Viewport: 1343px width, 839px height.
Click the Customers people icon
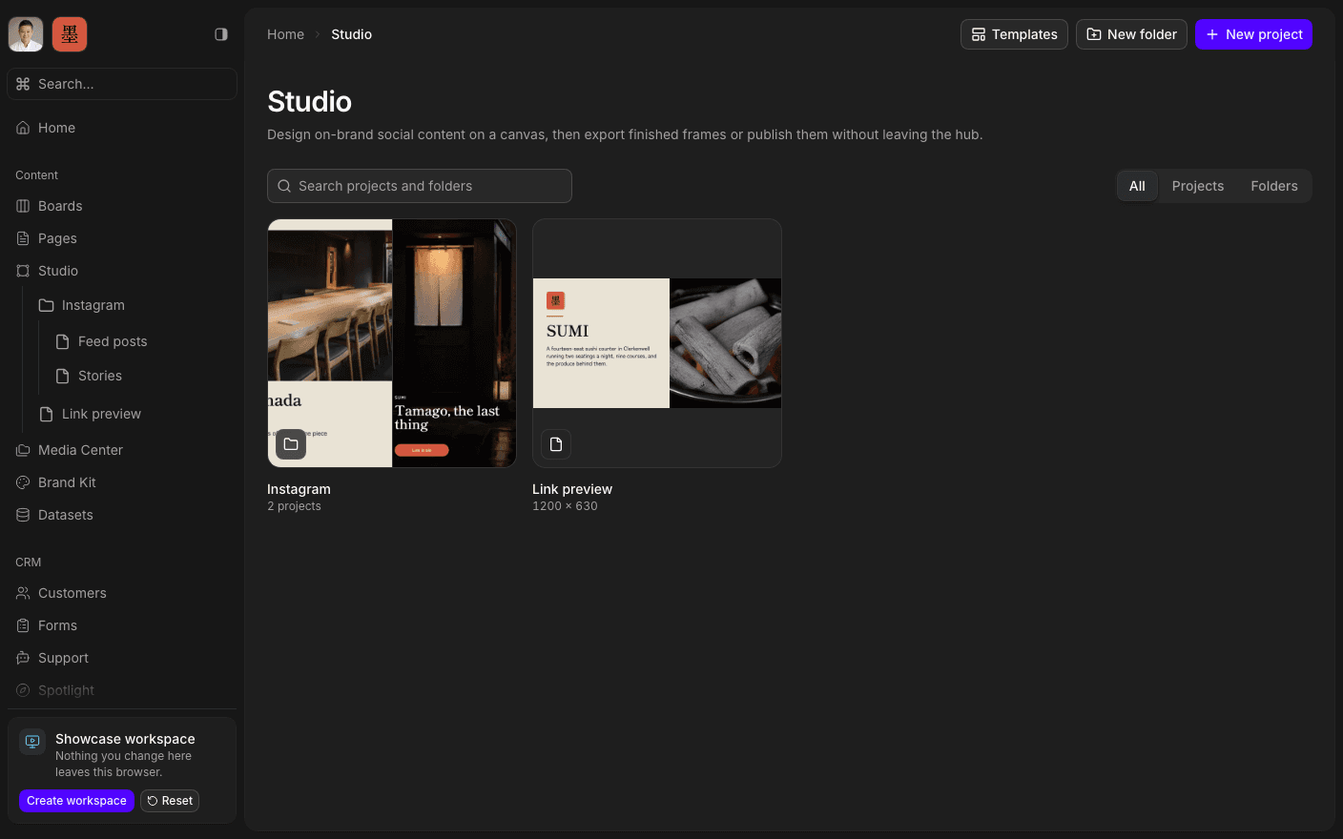[23, 593]
